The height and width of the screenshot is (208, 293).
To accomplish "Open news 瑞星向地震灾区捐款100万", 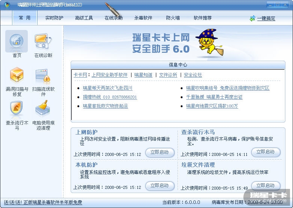I will pyautogui.click(x=212, y=106).
